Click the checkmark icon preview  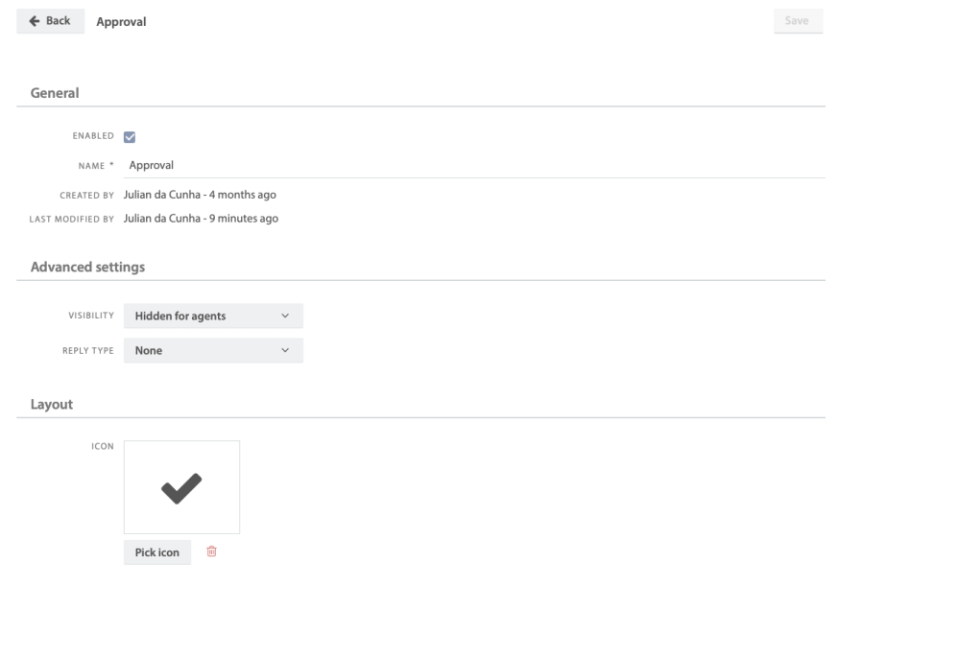(x=181, y=487)
